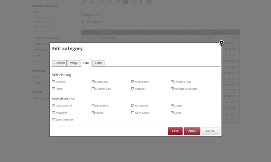The height and width of the screenshot is (162, 271).
Task: Open the Image tab
Action: pos(74,63)
